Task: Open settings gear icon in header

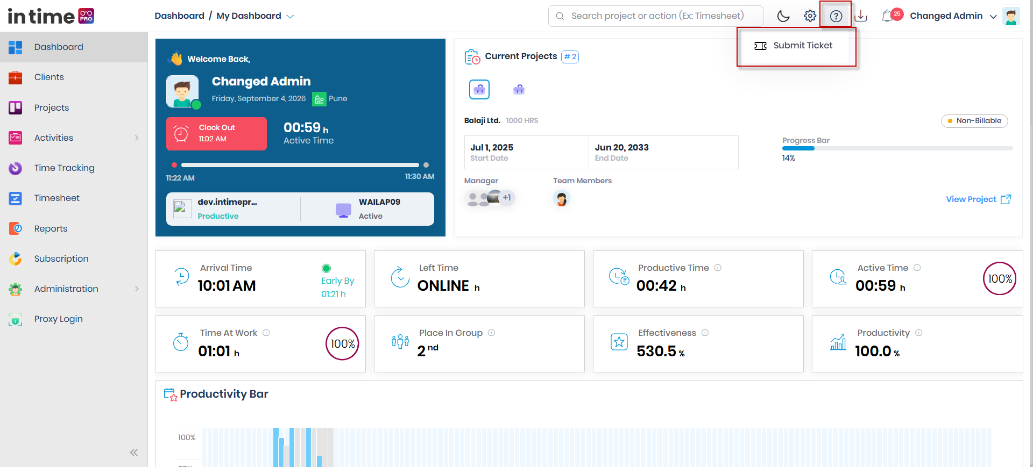Action: [x=810, y=16]
